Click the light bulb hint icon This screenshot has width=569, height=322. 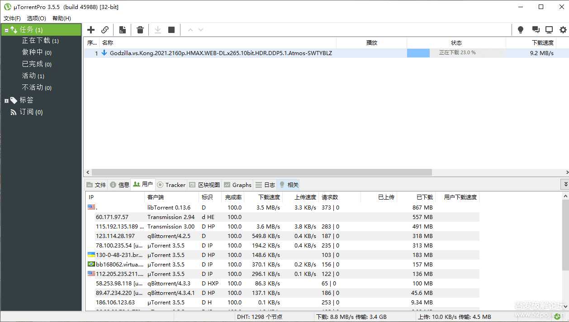520,29
